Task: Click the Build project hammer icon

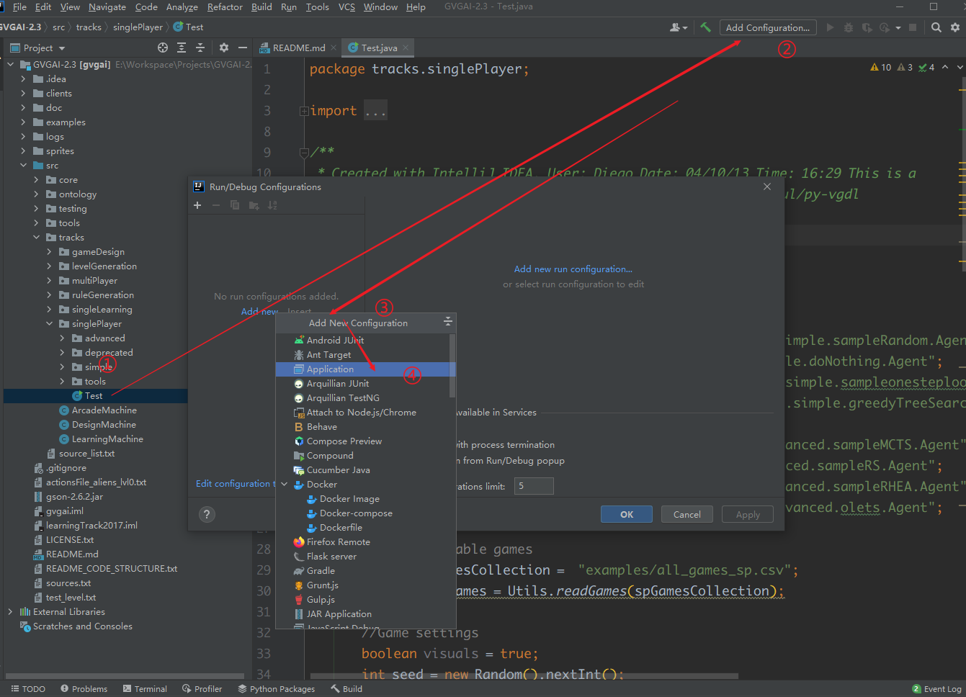Action: (705, 27)
